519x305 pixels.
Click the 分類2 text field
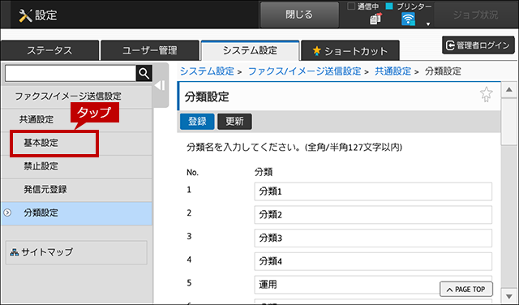[373, 215]
